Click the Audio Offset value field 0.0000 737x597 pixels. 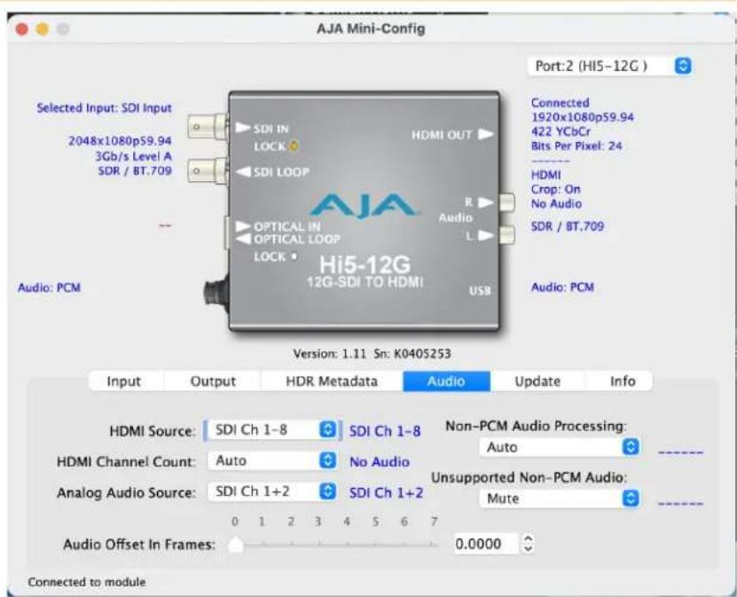click(x=485, y=544)
